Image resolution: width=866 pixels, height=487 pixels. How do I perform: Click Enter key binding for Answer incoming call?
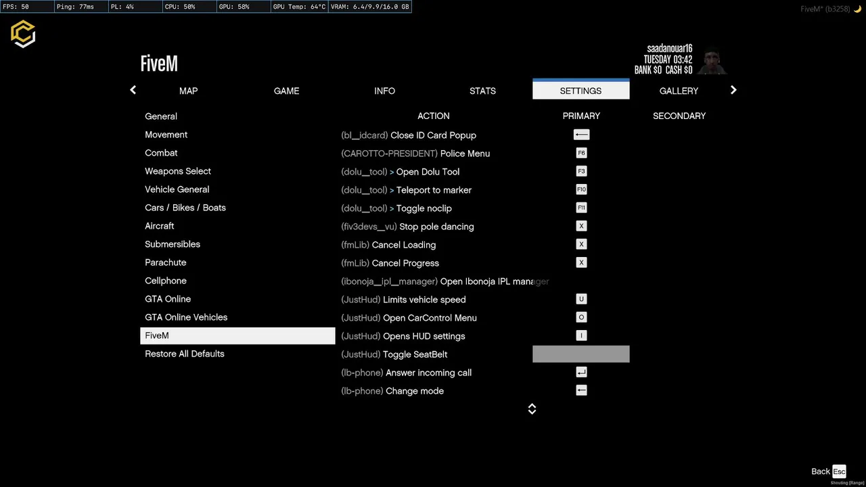click(581, 372)
